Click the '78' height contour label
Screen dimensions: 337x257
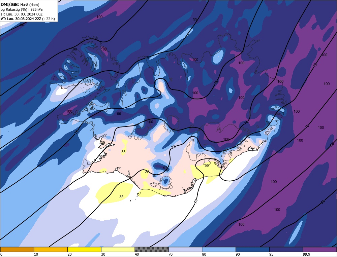(x=147, y=58)
